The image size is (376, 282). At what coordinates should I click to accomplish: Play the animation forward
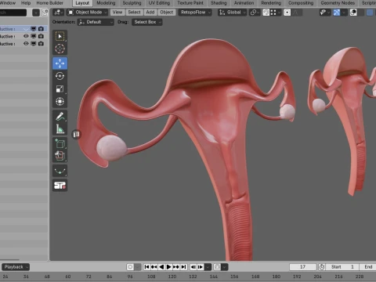[x=168, y=267]
